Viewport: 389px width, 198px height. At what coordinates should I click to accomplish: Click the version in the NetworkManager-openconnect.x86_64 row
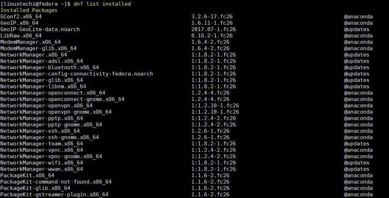click(210, 93)
